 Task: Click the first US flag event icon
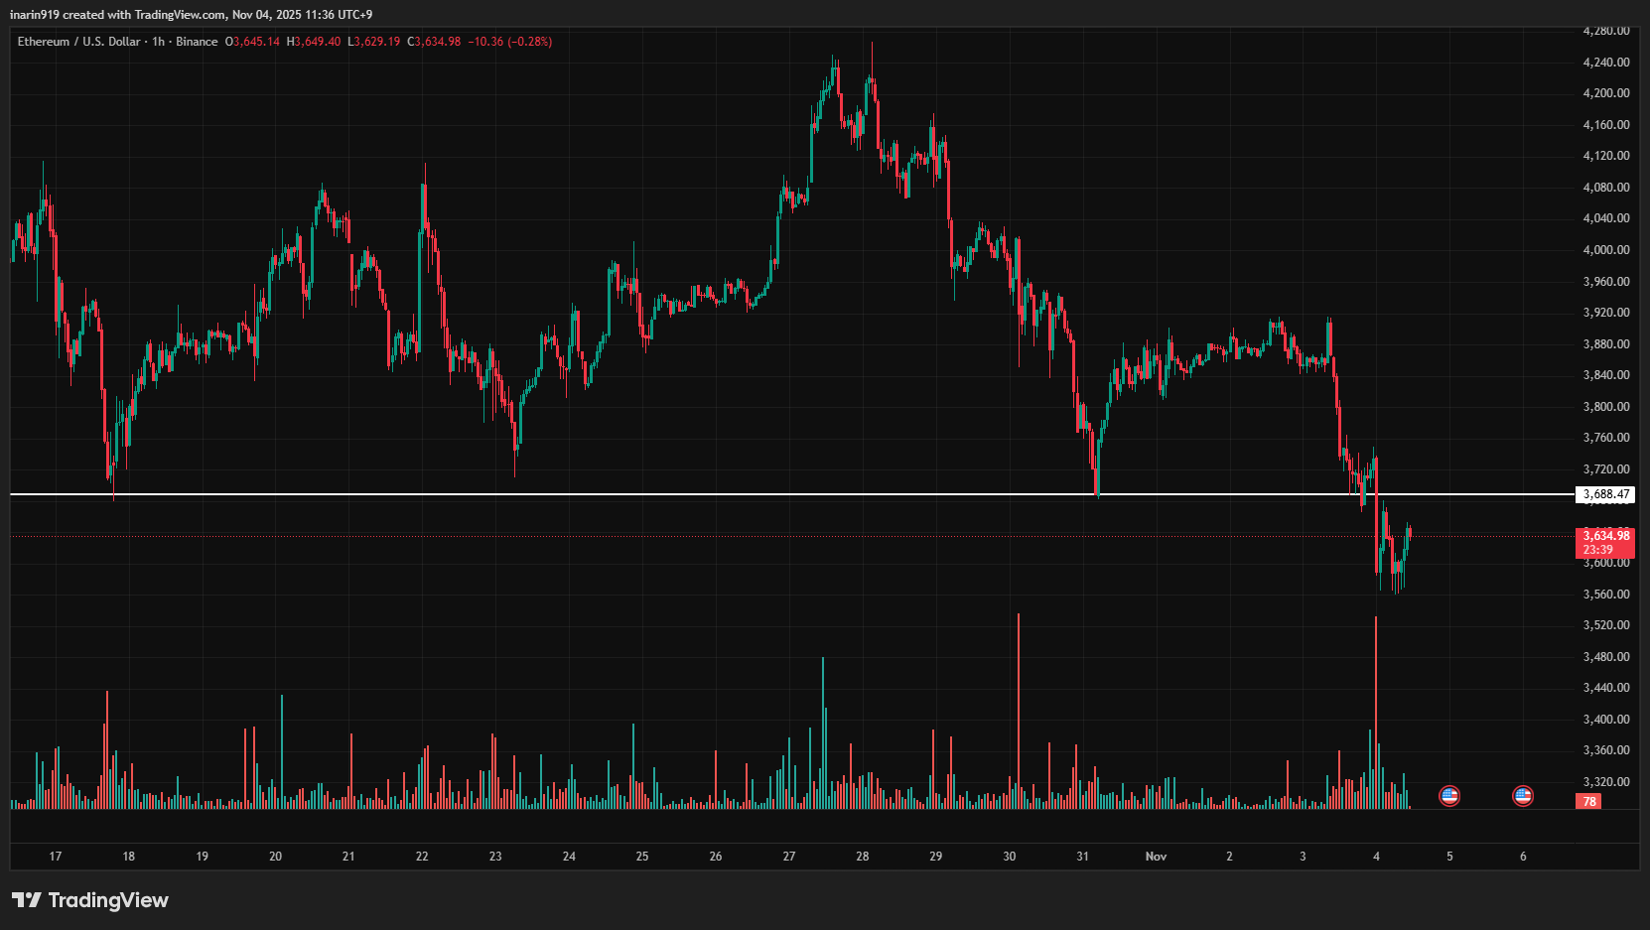click(x=1449, y=795)
